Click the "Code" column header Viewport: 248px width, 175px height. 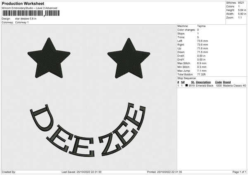tap(218, 82)
